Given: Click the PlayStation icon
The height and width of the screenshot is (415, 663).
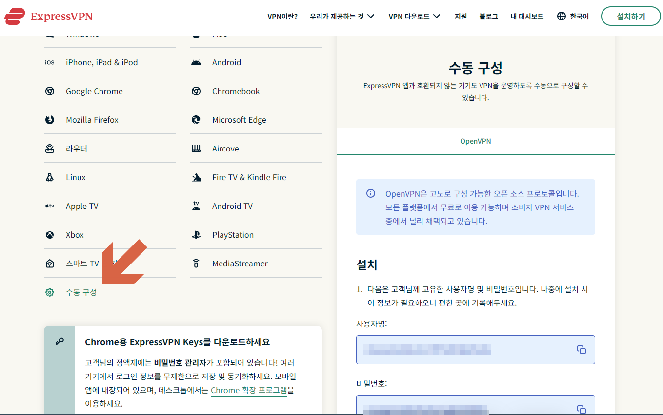Looking at the screenshot, I should coord(196,235).
